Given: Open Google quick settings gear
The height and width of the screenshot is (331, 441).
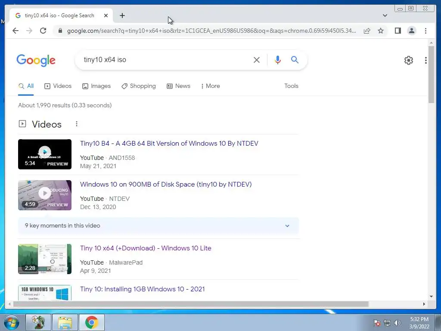Looking at the screenshot, I should [x=408, y=60].
